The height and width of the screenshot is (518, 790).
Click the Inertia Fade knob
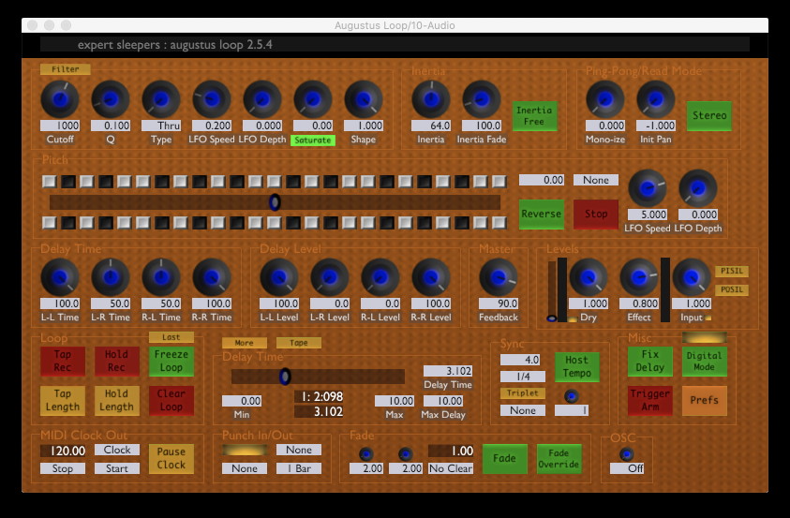[481, 99]
